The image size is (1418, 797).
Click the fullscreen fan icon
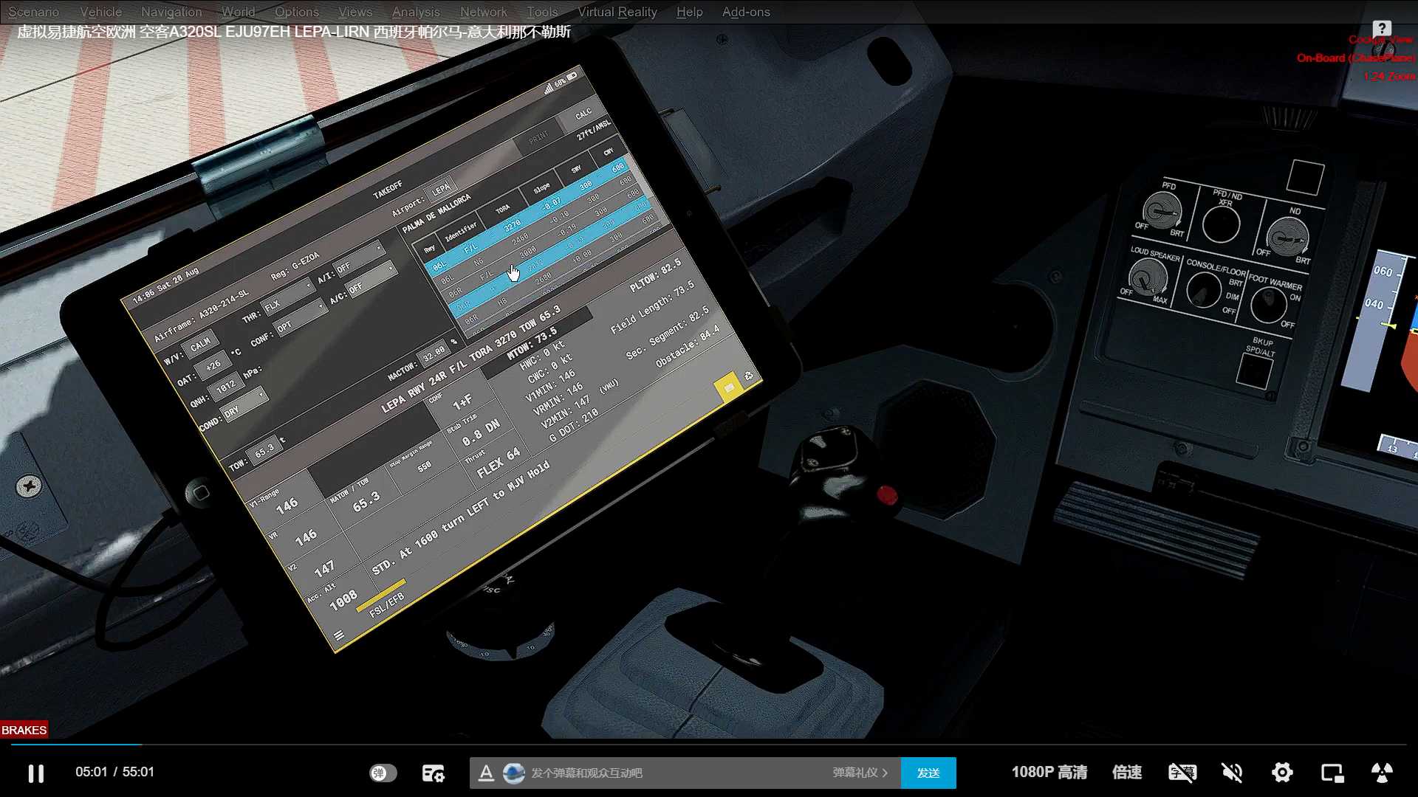pyautogui.click(x=1382, y=773)
